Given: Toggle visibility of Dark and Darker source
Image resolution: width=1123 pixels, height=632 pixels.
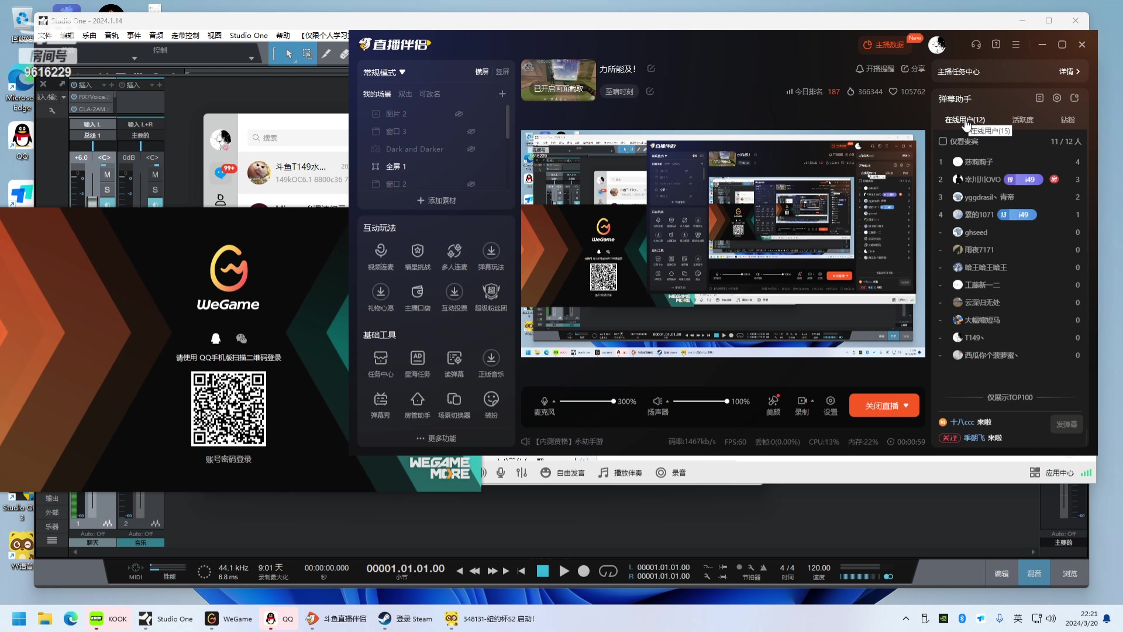Looking at the screenshot, I should [x=471, y=149].
